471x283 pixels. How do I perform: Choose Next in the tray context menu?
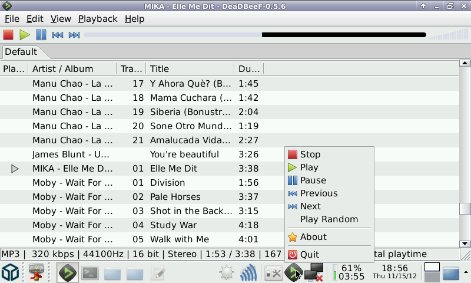pyautogui.click(x=329, y=206)
